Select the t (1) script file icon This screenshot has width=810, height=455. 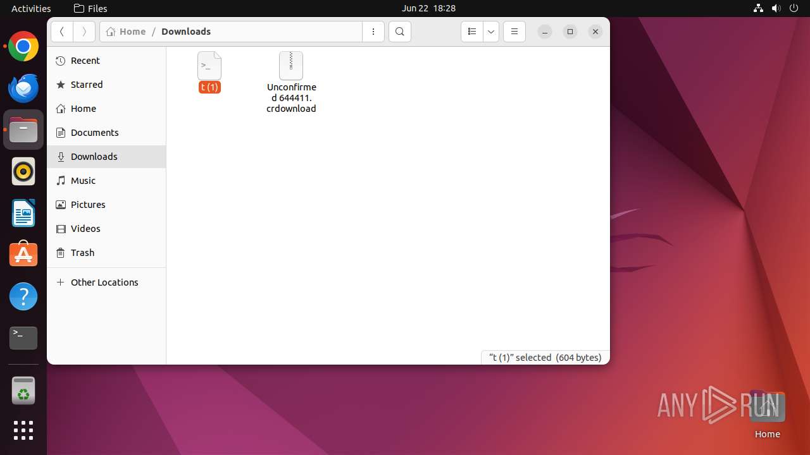click(209, 66)
